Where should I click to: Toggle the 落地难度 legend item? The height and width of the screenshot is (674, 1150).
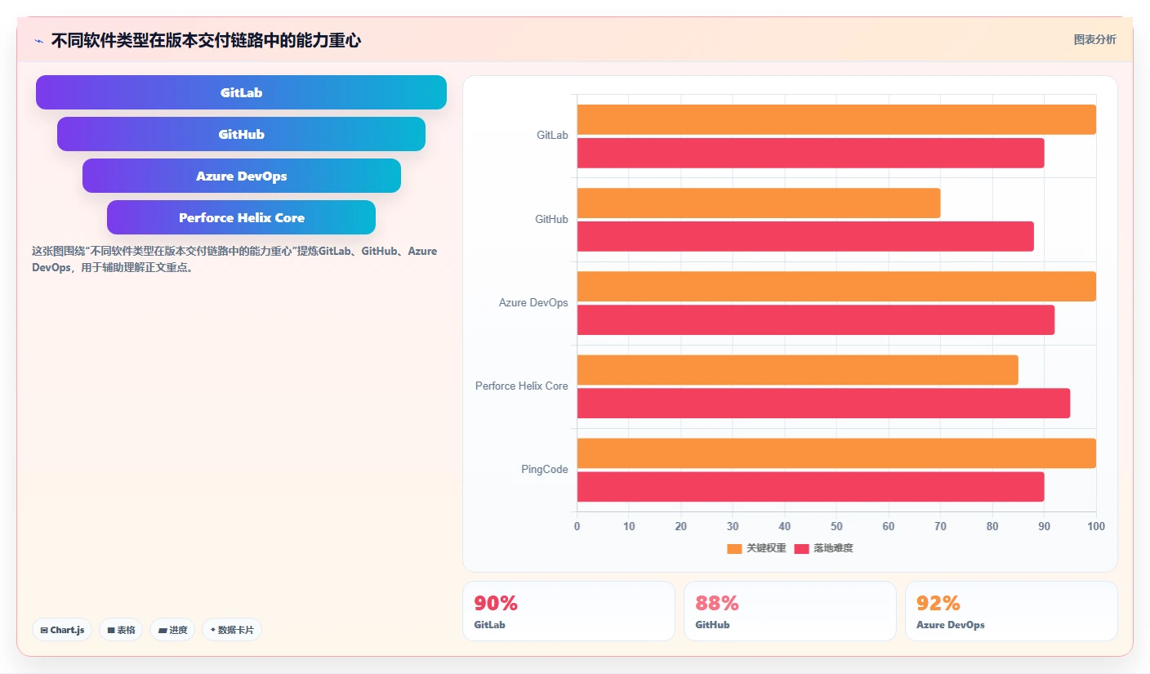coord(823,548)
